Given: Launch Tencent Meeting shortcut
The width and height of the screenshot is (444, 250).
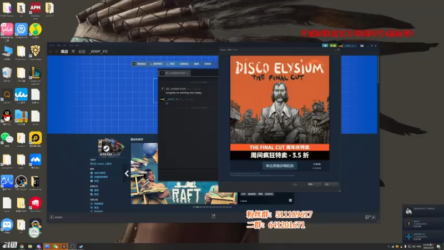Looking at the screenshot, I should point(35,161).
